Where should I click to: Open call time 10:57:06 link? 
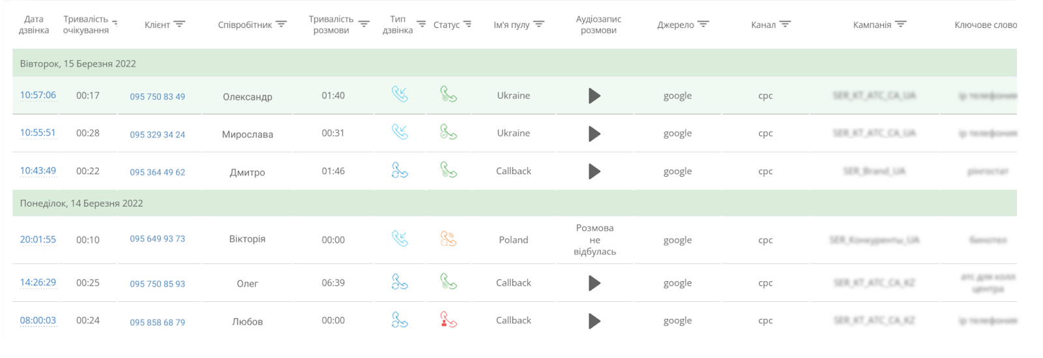pos(38,95)
